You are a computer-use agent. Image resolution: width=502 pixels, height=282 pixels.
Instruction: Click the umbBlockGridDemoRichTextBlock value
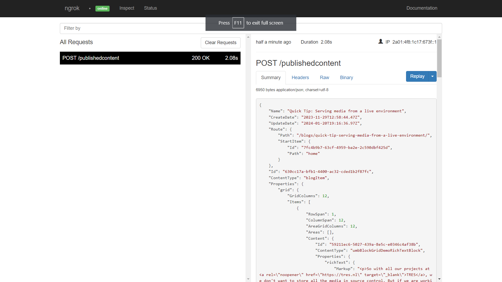click(386, 250)
